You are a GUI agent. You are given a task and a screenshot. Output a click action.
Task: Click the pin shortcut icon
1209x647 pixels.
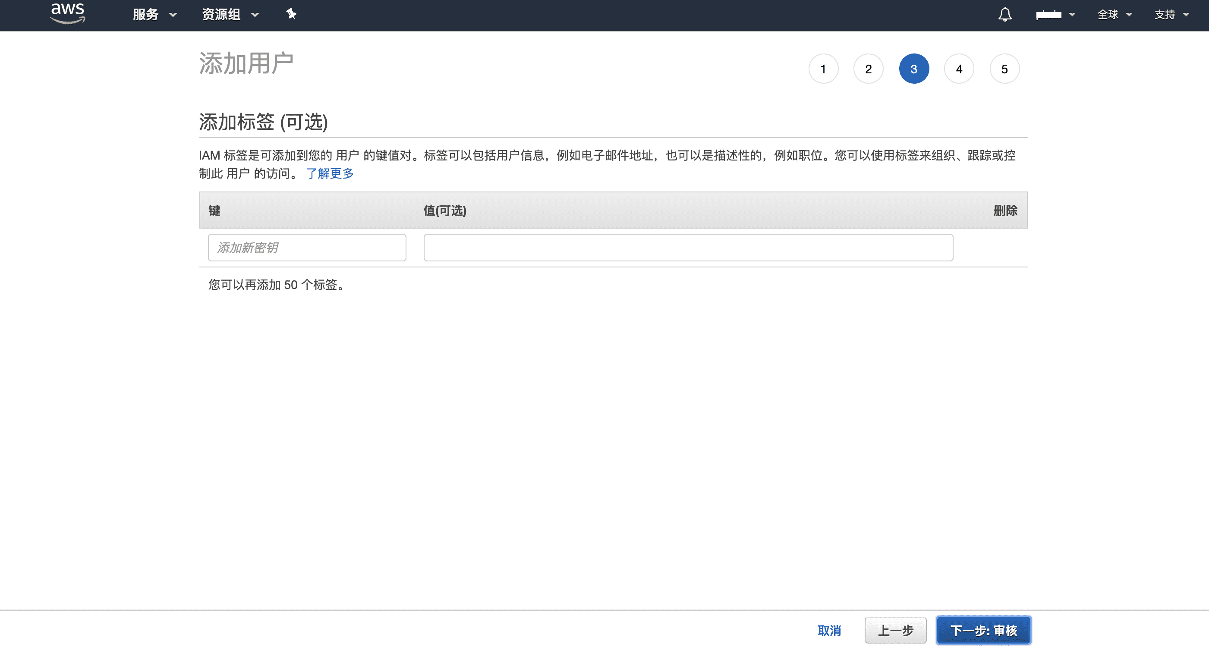pyautogui.click(x=291, y=14)
